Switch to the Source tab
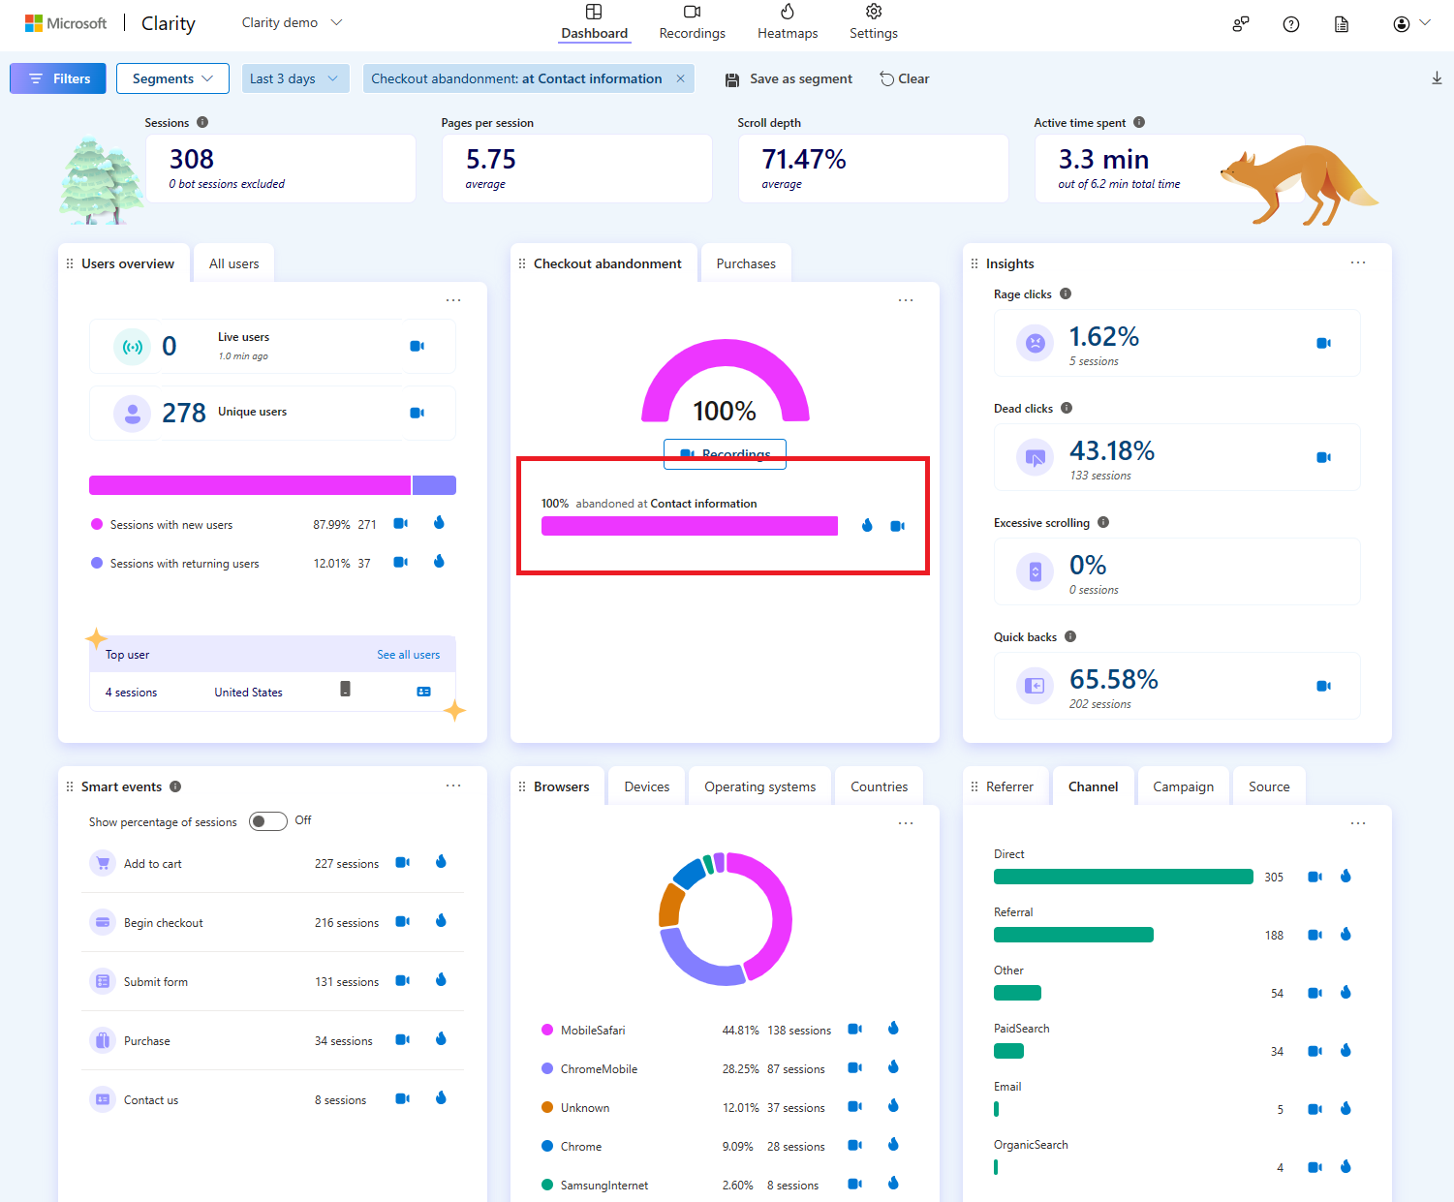Screen dimensions: 1454x1202 tap(1269, 786)
